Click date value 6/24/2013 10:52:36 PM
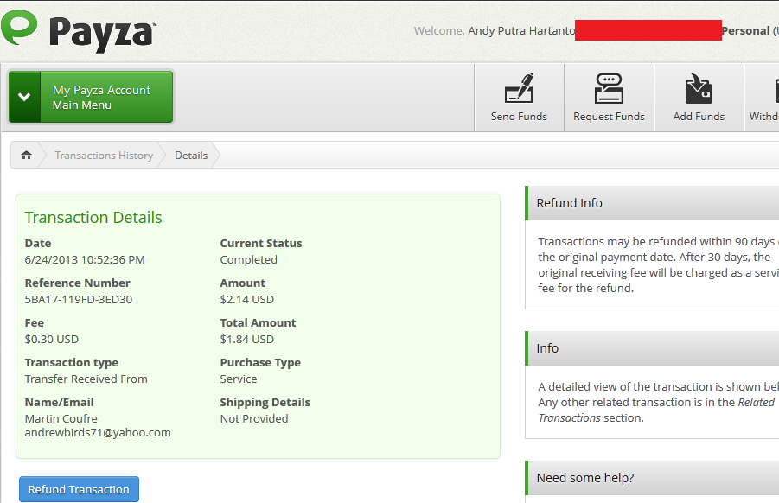The height and width of the screenshot is (503, 779). [85, 259]
